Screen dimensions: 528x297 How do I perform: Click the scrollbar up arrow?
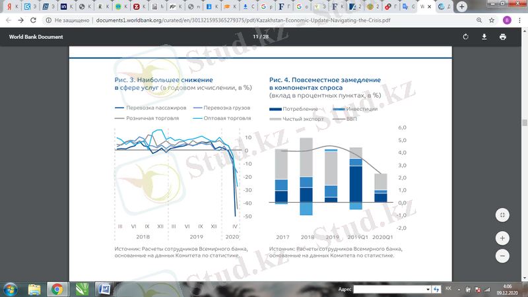[525, 30]
